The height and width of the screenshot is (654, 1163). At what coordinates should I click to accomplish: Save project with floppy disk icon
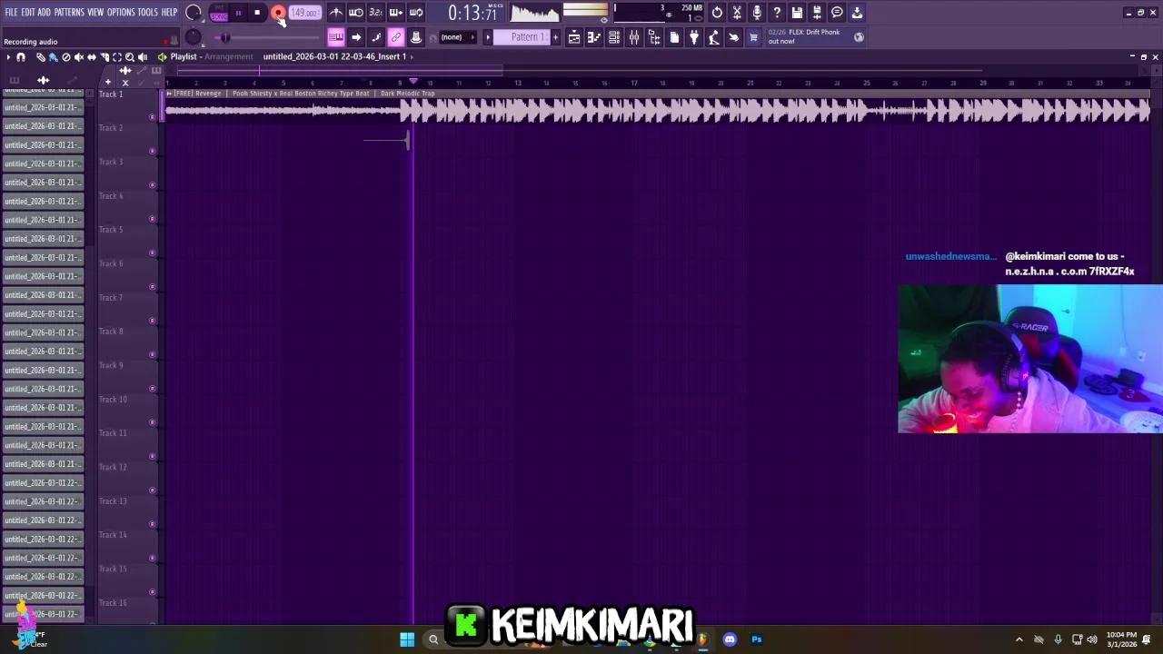[797, 13]
